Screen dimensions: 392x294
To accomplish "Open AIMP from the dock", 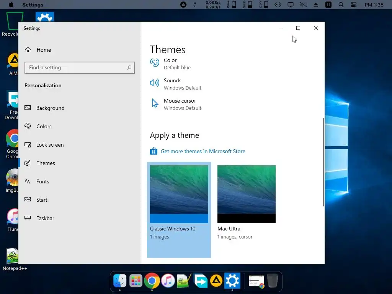I will 216,281.
